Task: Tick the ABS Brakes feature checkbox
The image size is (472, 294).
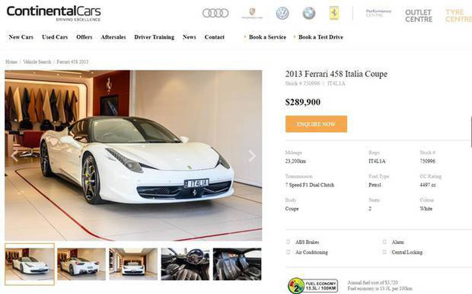Action: pyautogui.click(x=288, y=242)
